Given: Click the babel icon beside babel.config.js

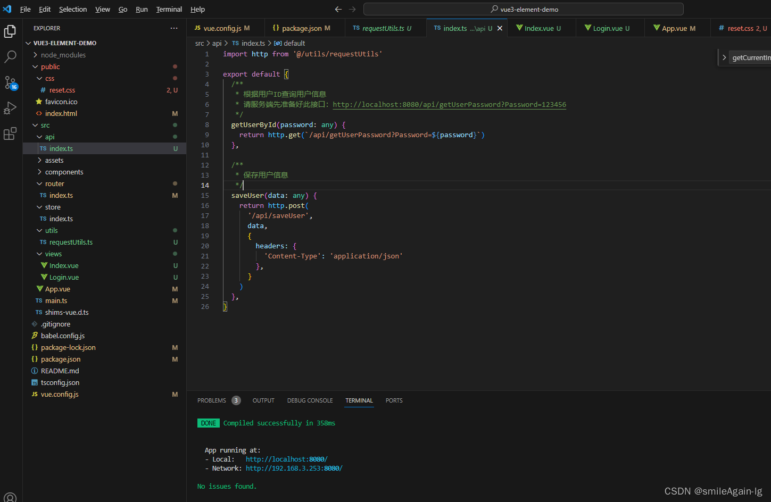Looking at the screenshot, I should tap(35, 336).
